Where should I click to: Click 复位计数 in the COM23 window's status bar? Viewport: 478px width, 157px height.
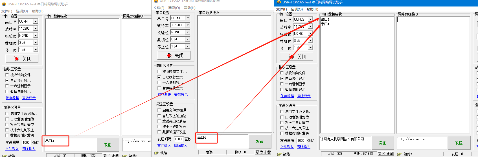386,154
